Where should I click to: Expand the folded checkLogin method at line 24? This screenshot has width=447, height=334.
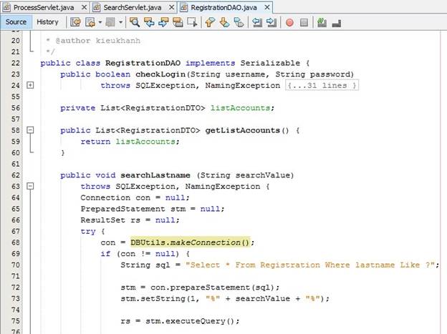[x=30, y=85]
